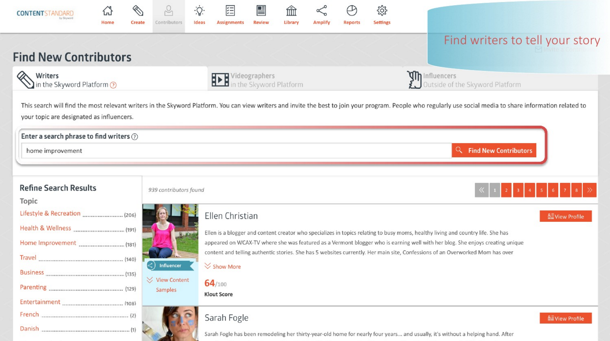610x341 pixels.
Task: View Ellen Christian's profile
Action: click(565, 217)
